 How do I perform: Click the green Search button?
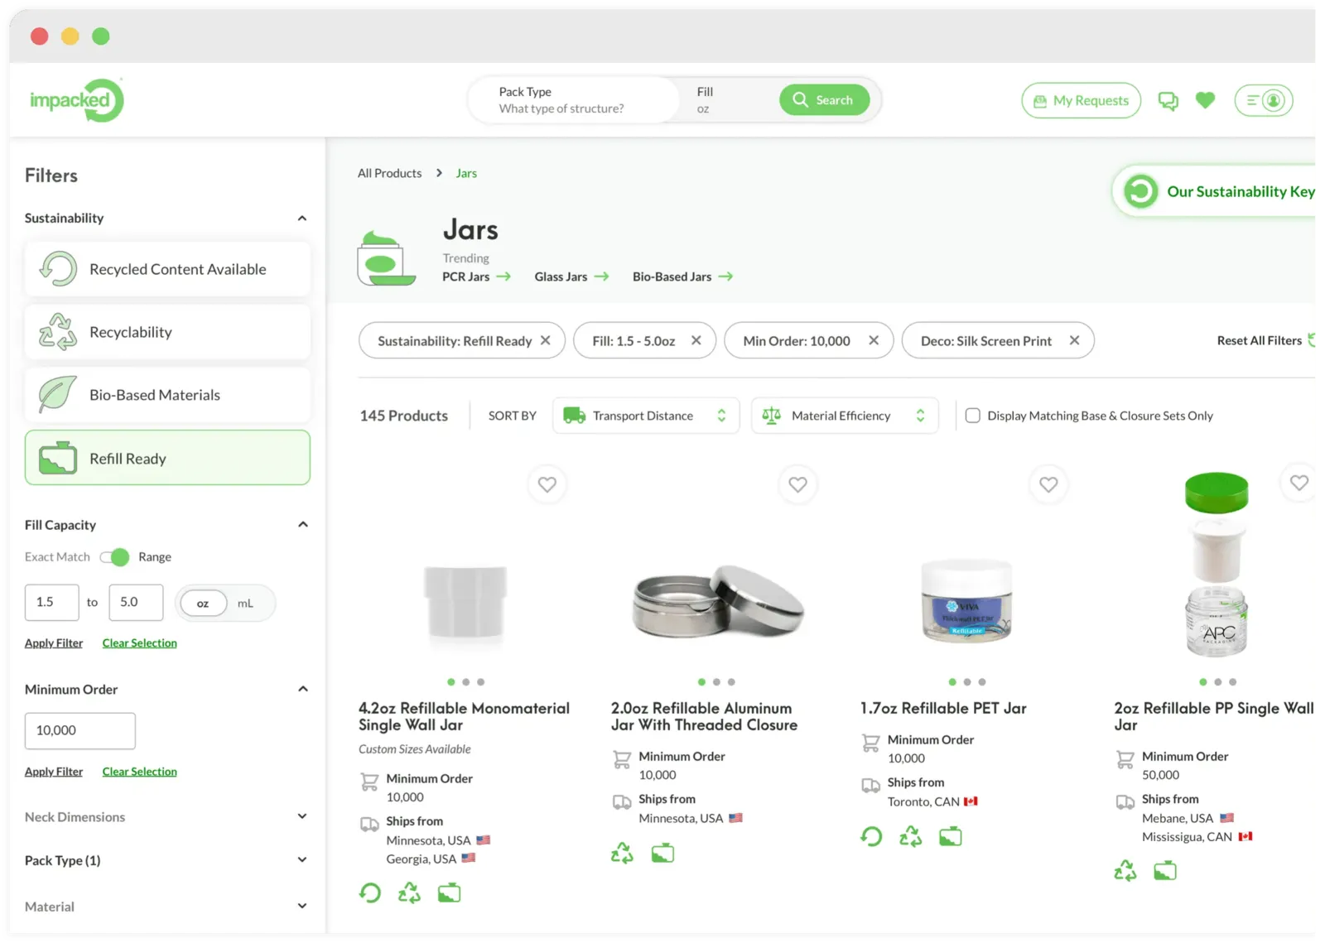pyautogui.click(x=824, y=100)
